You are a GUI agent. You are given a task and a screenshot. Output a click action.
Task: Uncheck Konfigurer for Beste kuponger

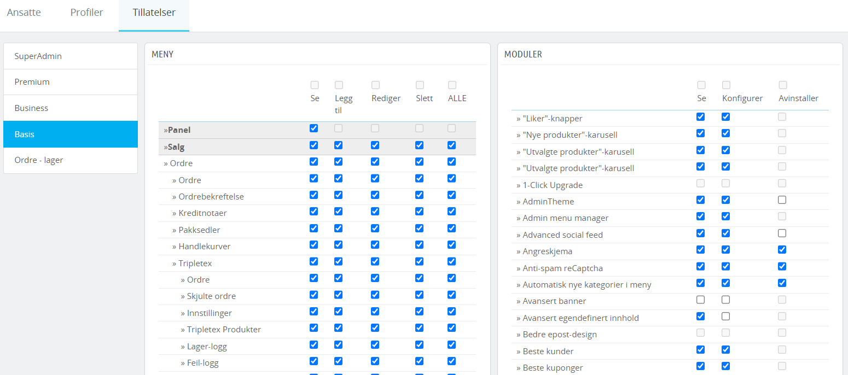click(725, 366)
